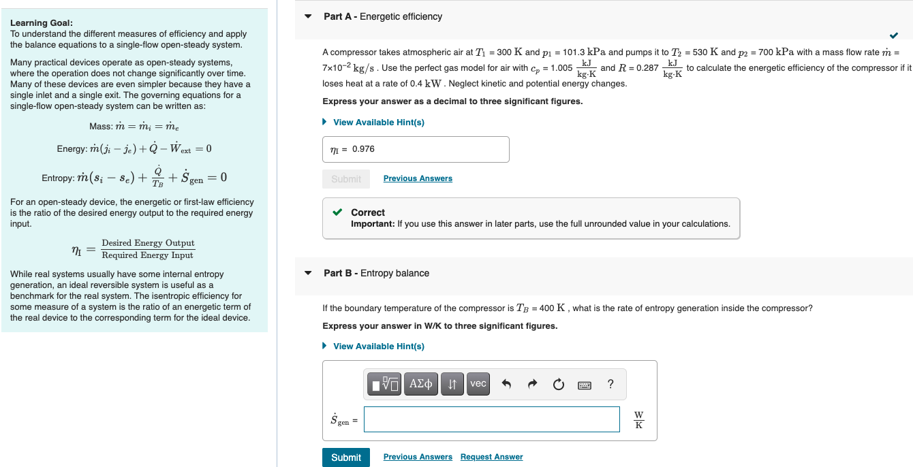The width and height of the screenshot is (913, 467).
Task: Click the reset (circular arrow) icon
Action: coord(558,383)
